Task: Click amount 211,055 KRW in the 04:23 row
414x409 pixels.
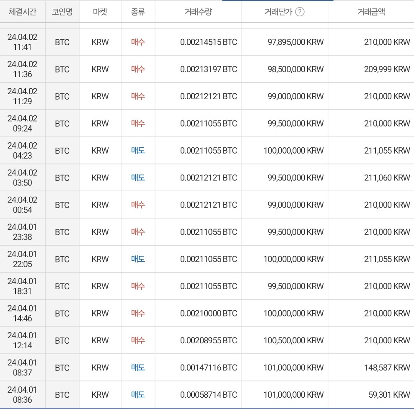Action: (387, 151)
